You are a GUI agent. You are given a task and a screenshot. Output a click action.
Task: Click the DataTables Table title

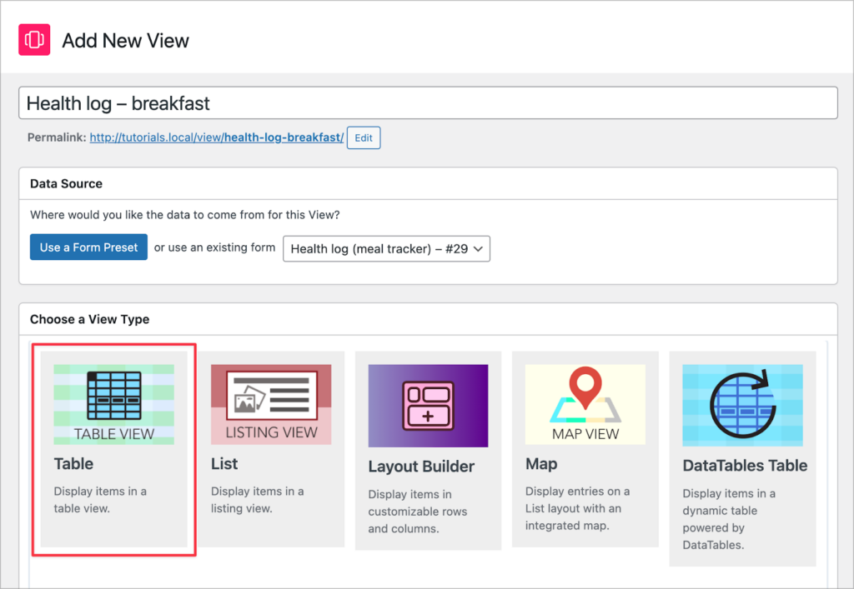(745, 466)
